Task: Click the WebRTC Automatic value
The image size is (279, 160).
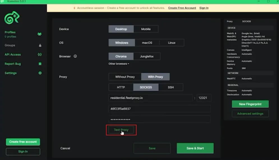Action: (x=247, y=78)
